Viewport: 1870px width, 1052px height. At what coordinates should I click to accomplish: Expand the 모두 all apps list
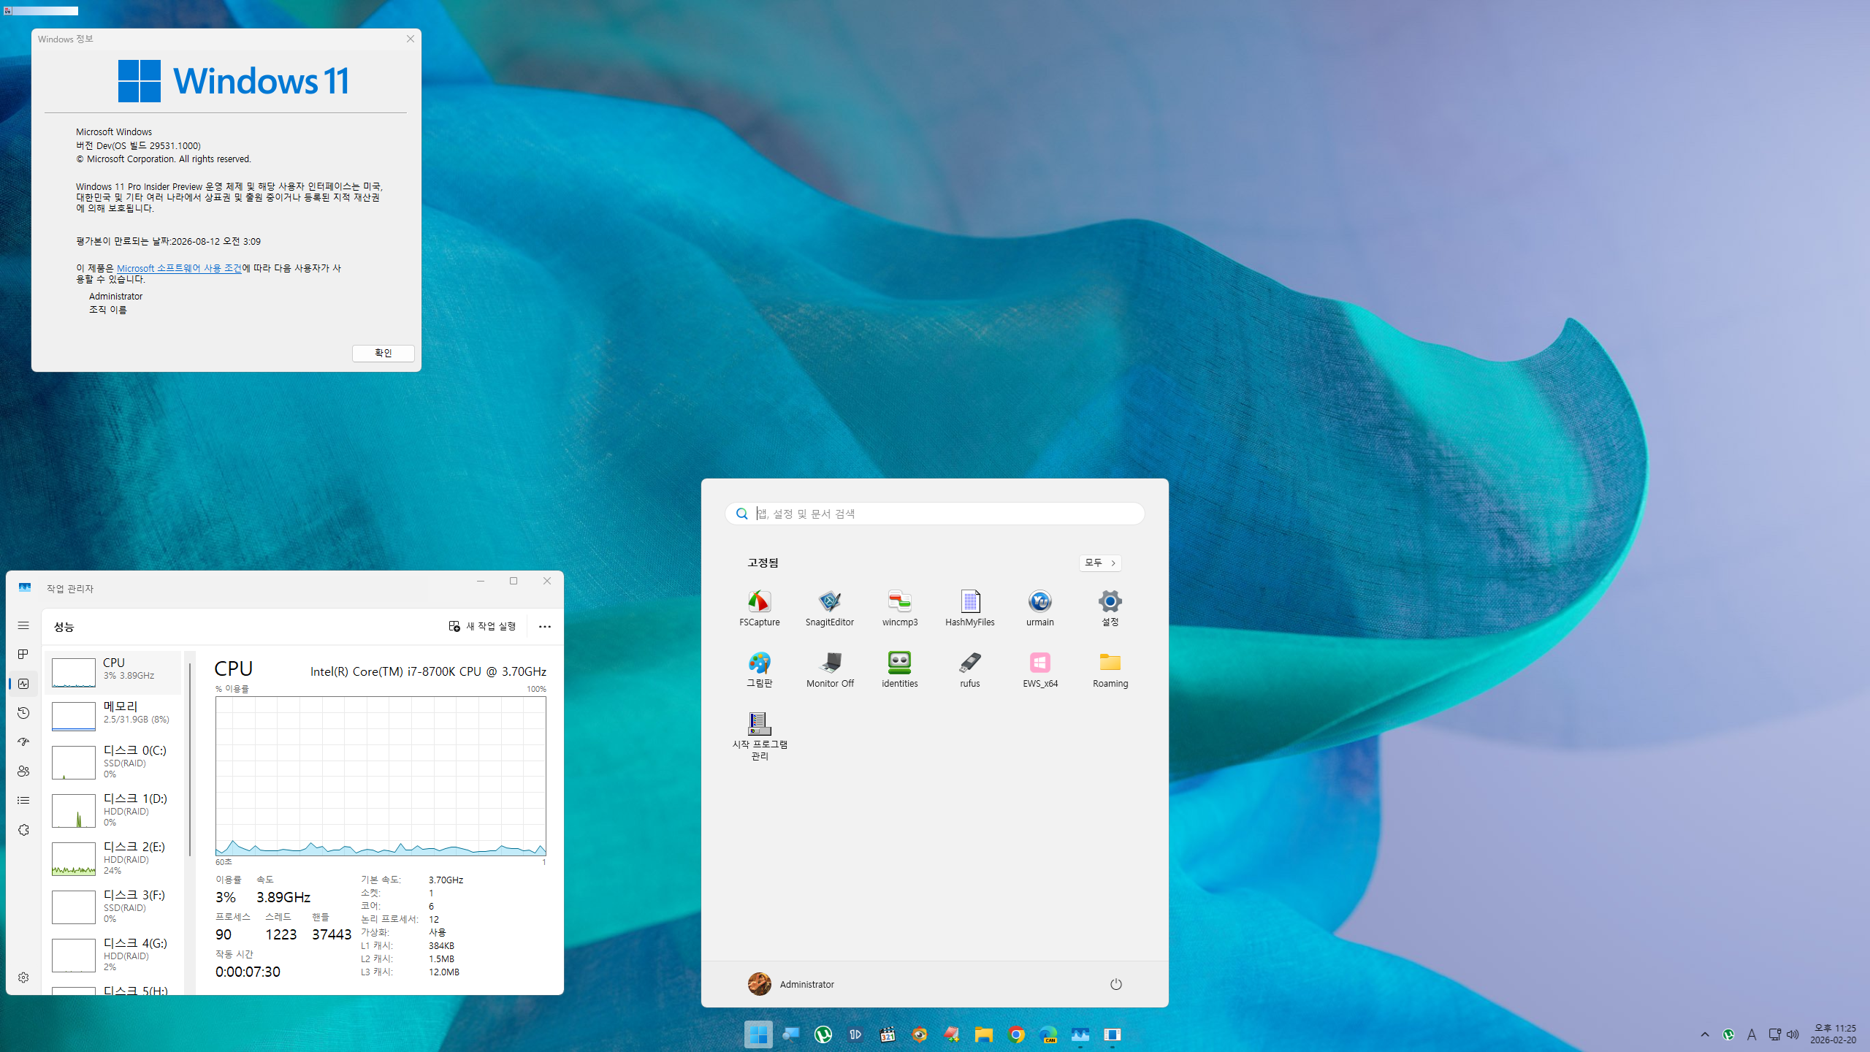[x=1099, y=563]
